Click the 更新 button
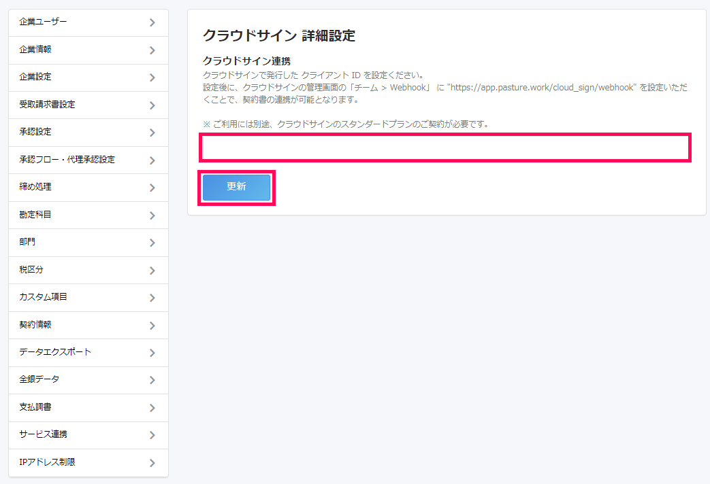Viewport: 710px width, 484px height. [x=236, y=187]
